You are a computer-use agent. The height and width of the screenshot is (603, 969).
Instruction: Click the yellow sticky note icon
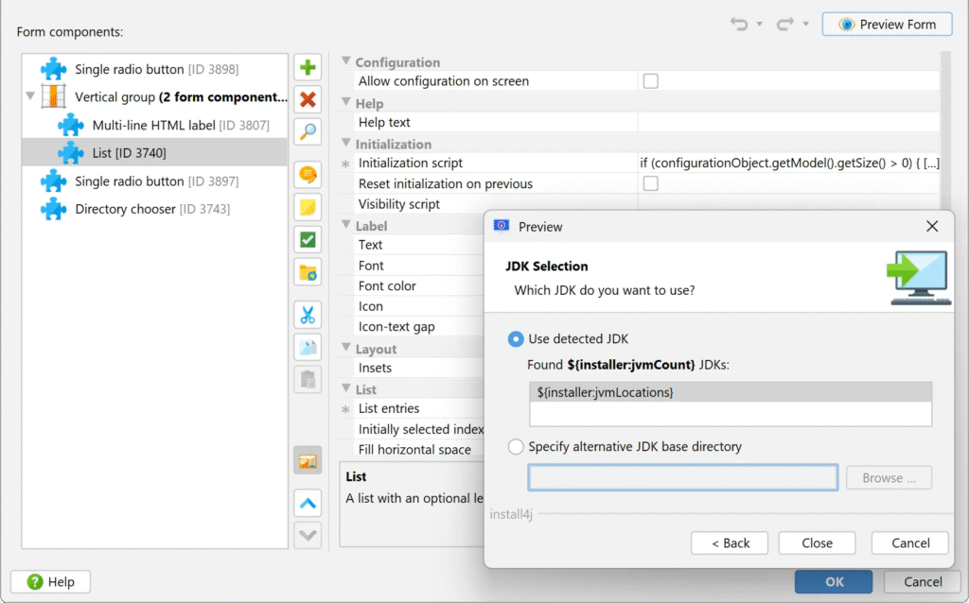click(308, 207)
